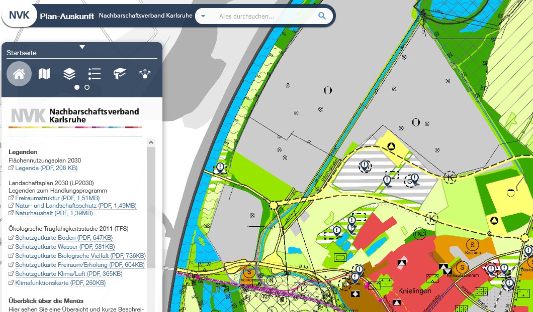533x312 pixels.
Task: Open Schutzgutkarte Freiraum/Erholung PDF link
Action: pyautogui.click(x=80, y=264)
